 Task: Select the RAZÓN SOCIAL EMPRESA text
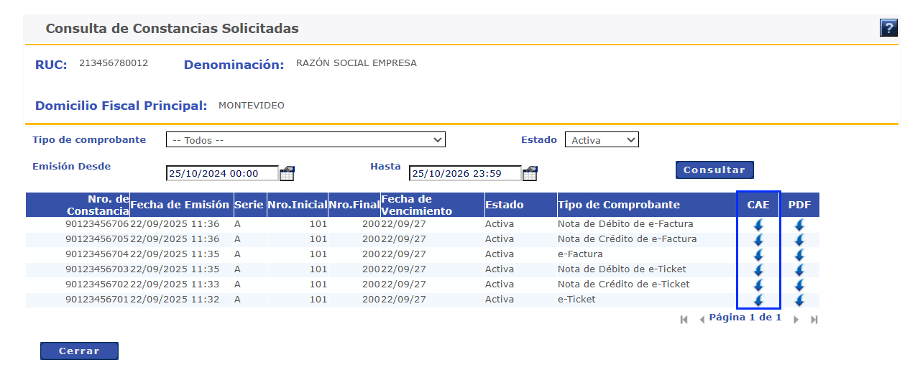click(357, 63)
